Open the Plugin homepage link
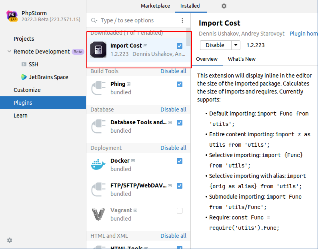 pos(304,34)
